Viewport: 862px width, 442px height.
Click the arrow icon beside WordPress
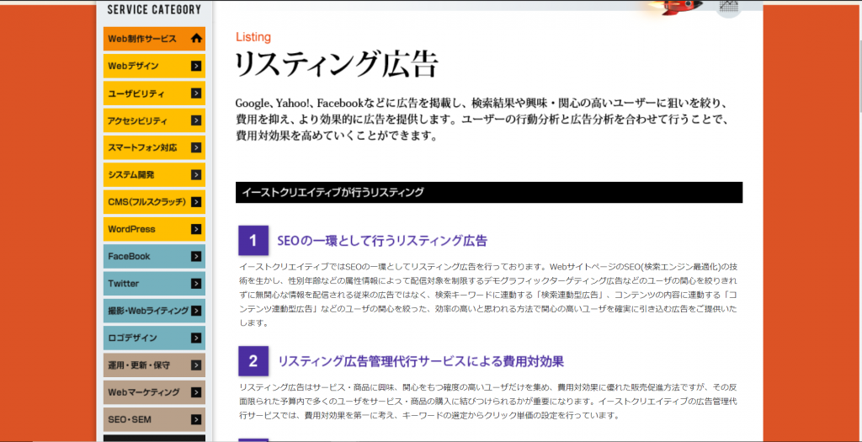pos(196,229)
